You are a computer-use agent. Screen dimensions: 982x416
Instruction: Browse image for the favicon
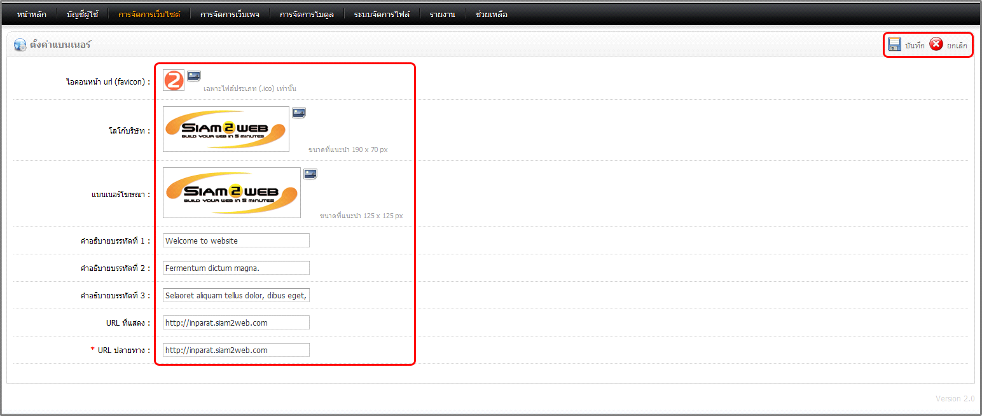coord(194,76)
